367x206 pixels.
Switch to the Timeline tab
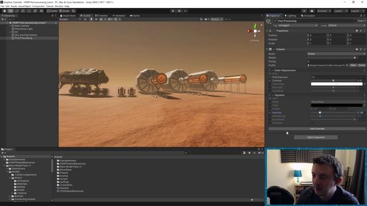tap(101, 15)
